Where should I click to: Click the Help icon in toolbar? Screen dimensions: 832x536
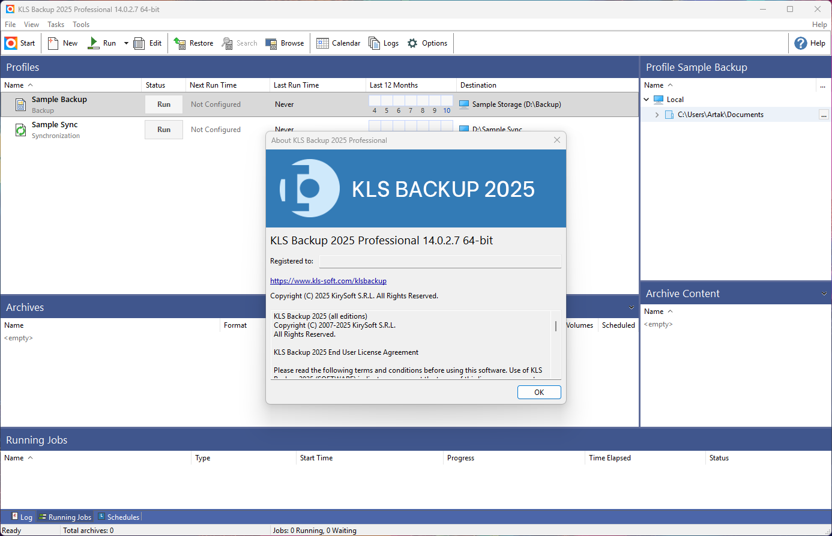pyautogui.click(x=801, y=43)
